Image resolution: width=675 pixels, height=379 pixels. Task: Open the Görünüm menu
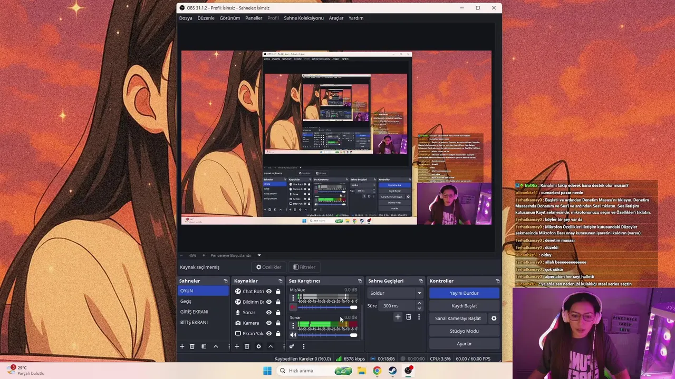pyautogui.click(x=230, y=18)
